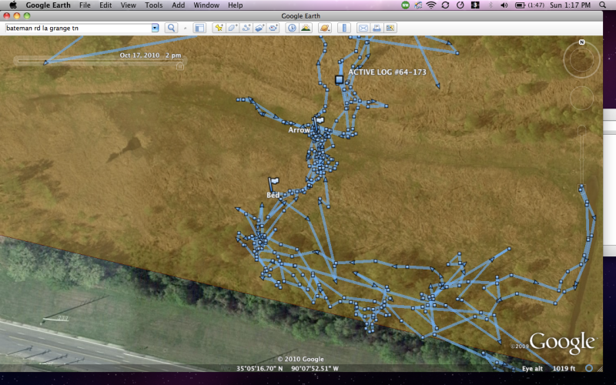Add a polygon from the toolbar
The width and height of the screenshot is (616, 385).
(233, 28)
